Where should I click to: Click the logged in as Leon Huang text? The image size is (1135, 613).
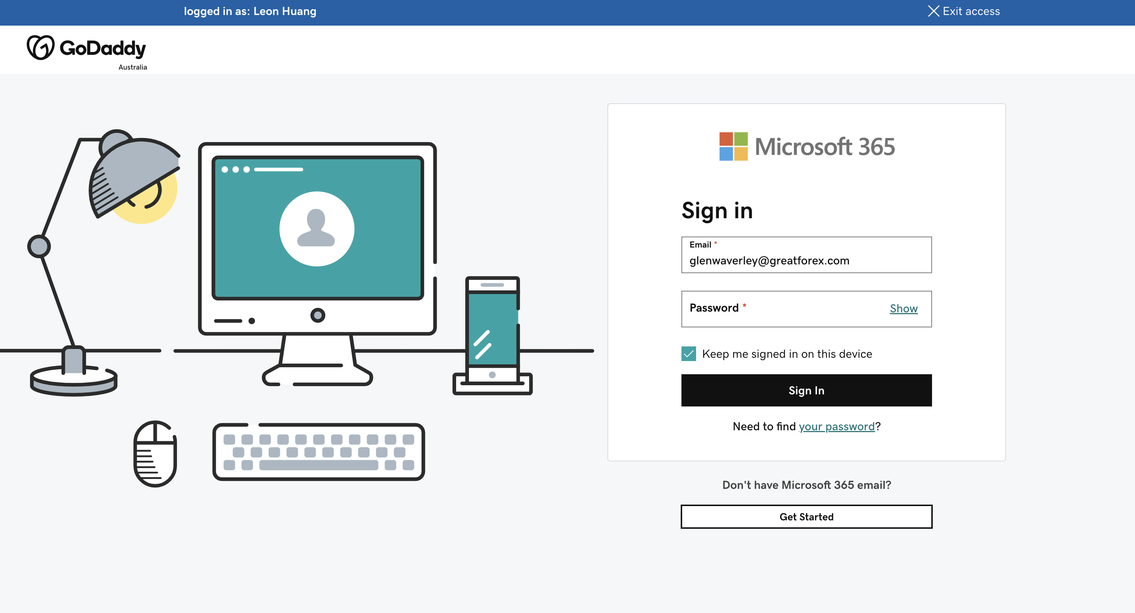click(250, 11)
